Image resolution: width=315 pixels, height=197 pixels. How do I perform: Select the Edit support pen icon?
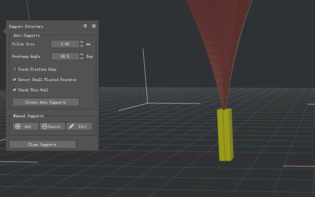pyautogui.click(x=71, y=126)
